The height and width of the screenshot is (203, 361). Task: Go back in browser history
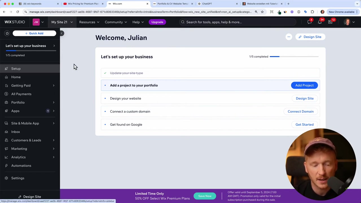pyautogui.click(x=4, y=12)
